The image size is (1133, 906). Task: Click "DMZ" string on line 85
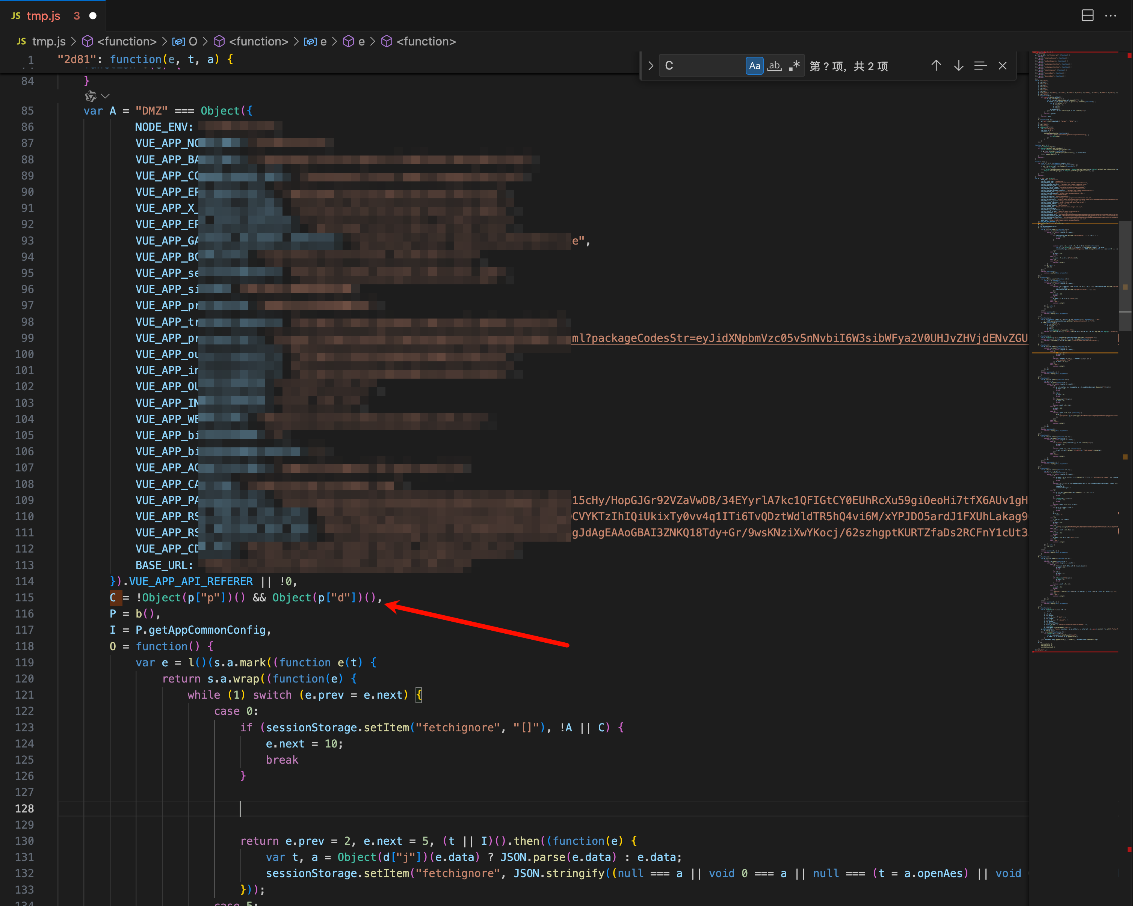click(151, 110)
